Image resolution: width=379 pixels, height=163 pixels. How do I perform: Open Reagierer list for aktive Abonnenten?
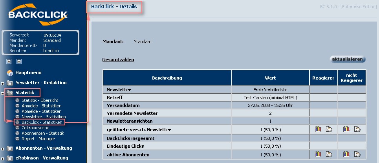pyautogui.click(x=329, y=154)
